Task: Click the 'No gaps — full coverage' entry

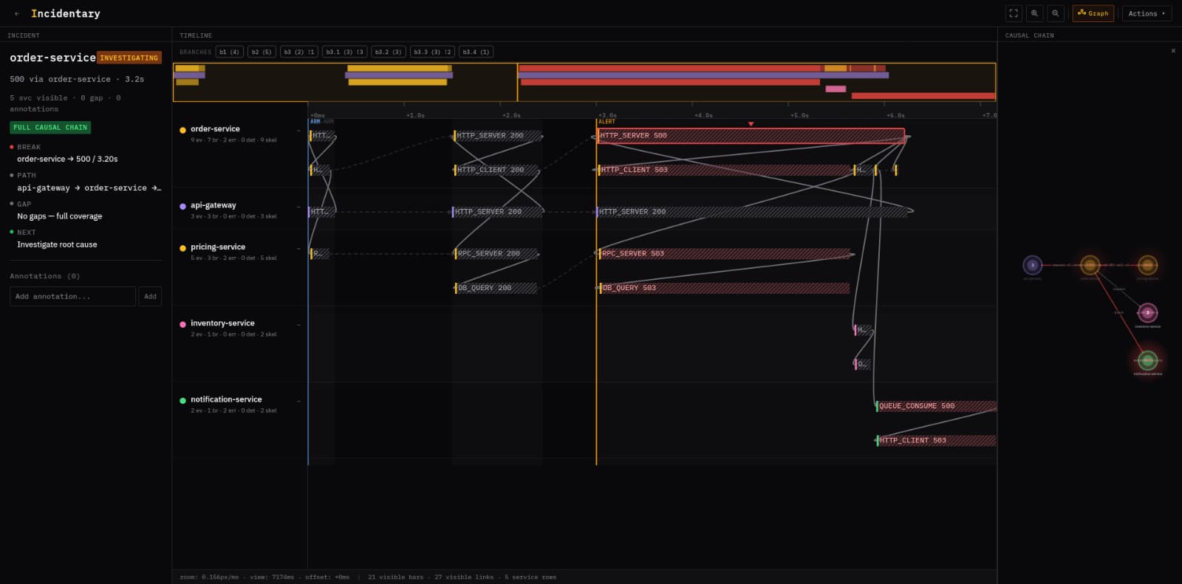Action: (60, 216)
